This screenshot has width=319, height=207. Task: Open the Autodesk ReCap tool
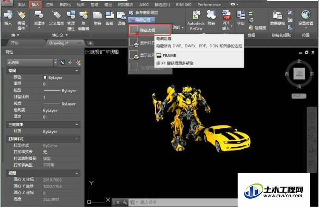click(196, 20)
